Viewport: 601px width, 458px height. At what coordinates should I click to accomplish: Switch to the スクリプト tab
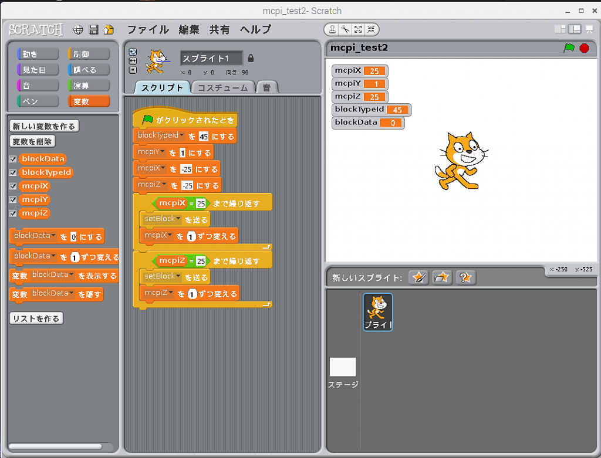tap(163, 88)
